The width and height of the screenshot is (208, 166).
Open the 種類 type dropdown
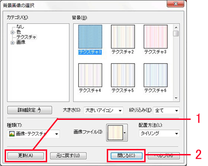pos(33,134)
